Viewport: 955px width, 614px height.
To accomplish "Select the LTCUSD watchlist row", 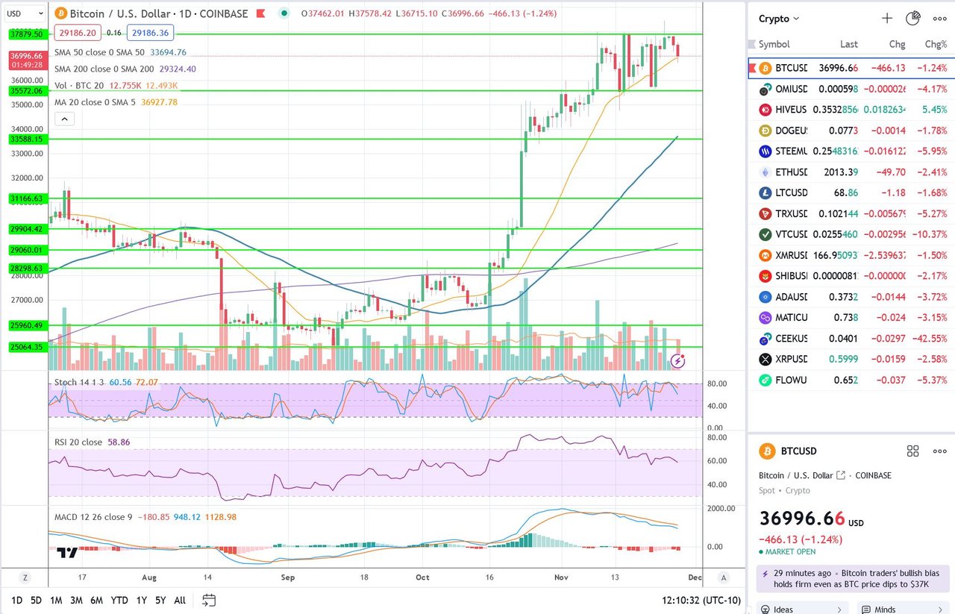I will [851, 192].
